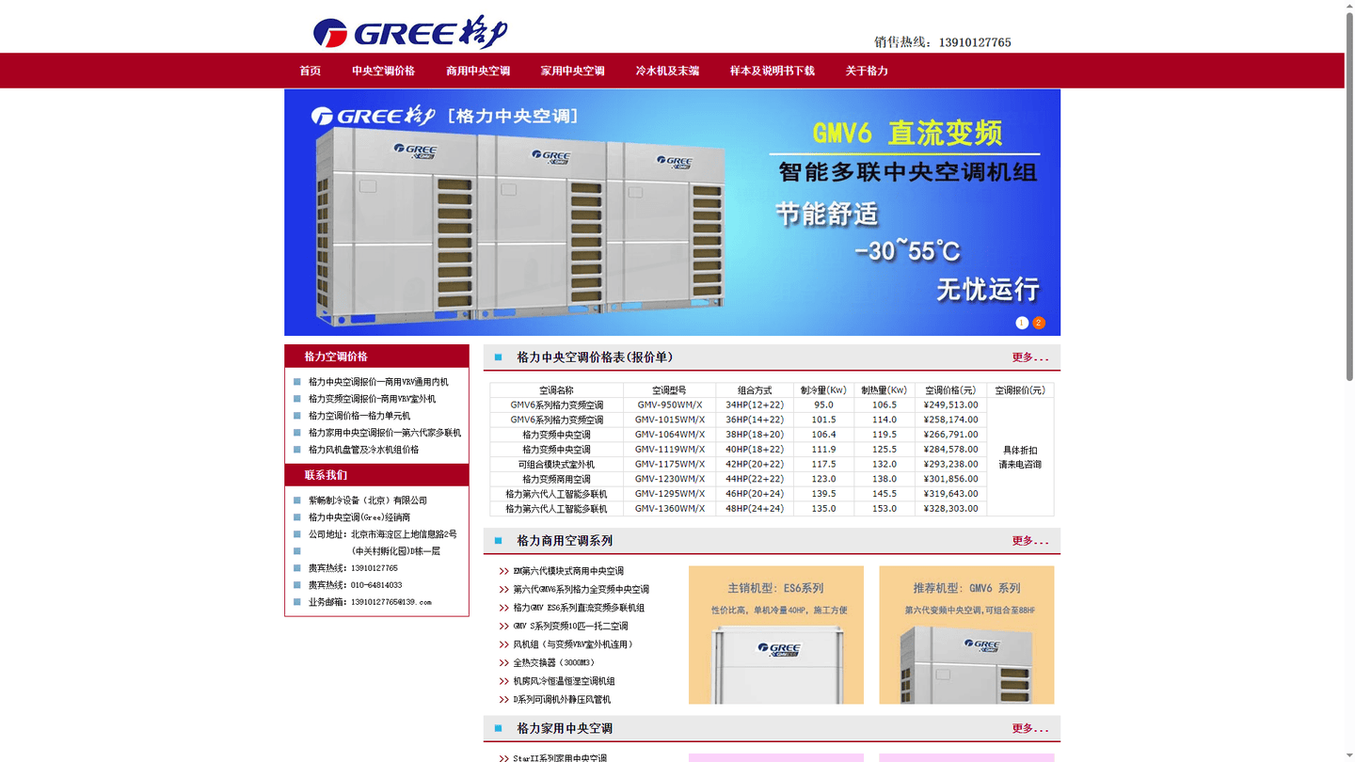Screen dimensions: 1355x762
Task: Open 格力风机盘管及冷水机组价格 link
Action: pyautogui.click(x=364, y=450)
